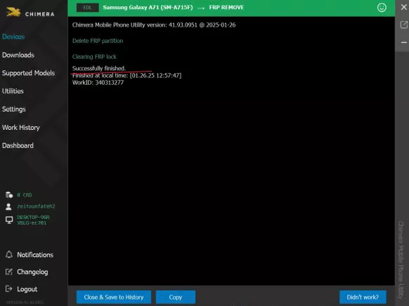Image resolution: width=409 pixels, height=306 pixels.
Task: Click the smiley feedback icon
Action: (x=382, y=8)
